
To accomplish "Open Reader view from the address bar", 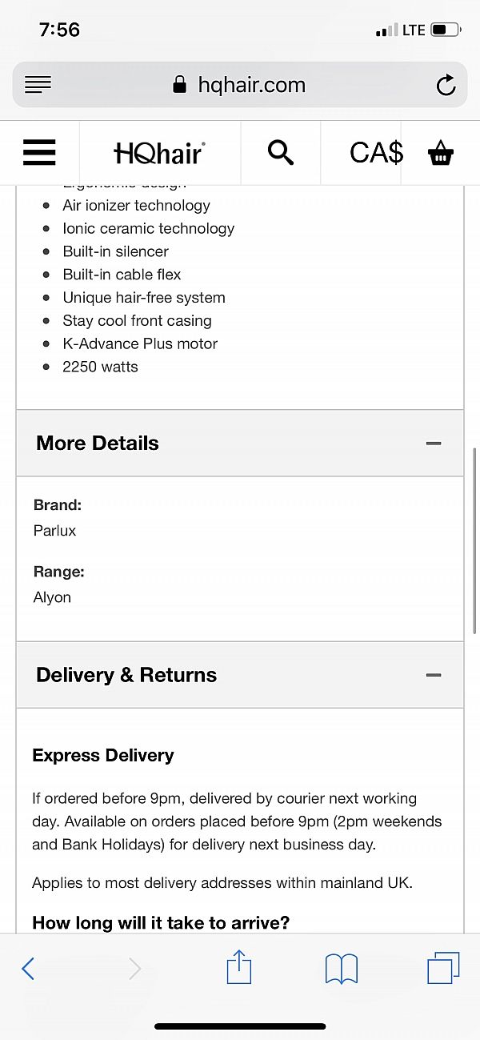I will click(38, 84).
